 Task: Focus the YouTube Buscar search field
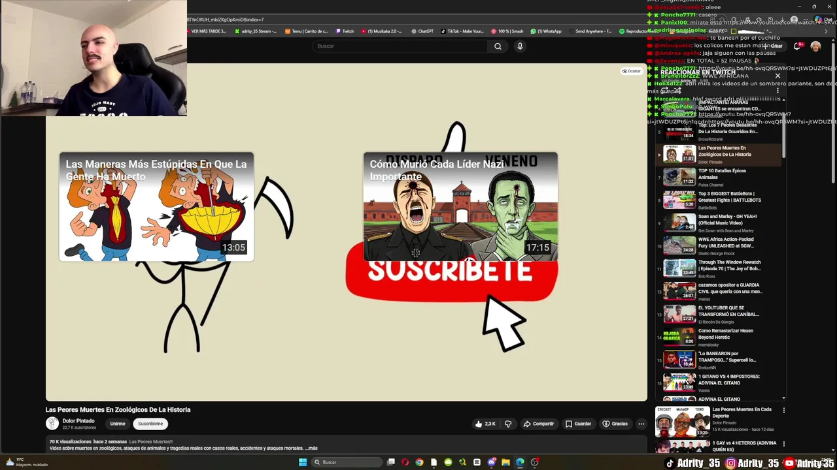(400, 46)
